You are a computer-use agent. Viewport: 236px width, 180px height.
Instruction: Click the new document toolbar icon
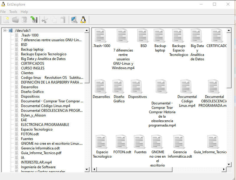click(6, 20)
